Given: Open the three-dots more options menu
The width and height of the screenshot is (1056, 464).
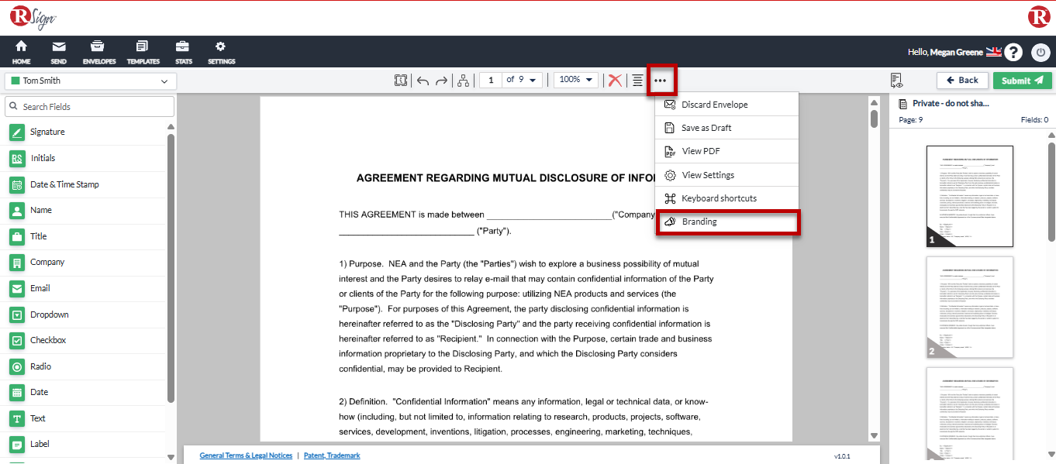Looking at the screenshot, I should tap(661, 80).
